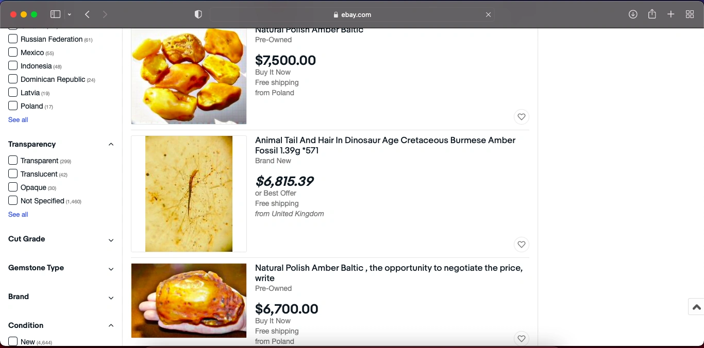Screen dimensions: 704x348
Task: Click heart icon on $7,500 amber listing
Action: pos(522,117)
